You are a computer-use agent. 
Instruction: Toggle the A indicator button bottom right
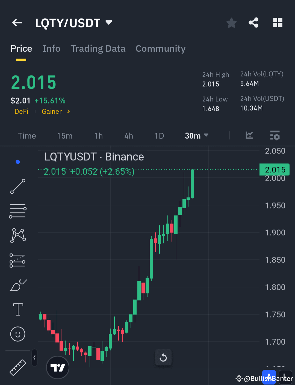[269, 376]
